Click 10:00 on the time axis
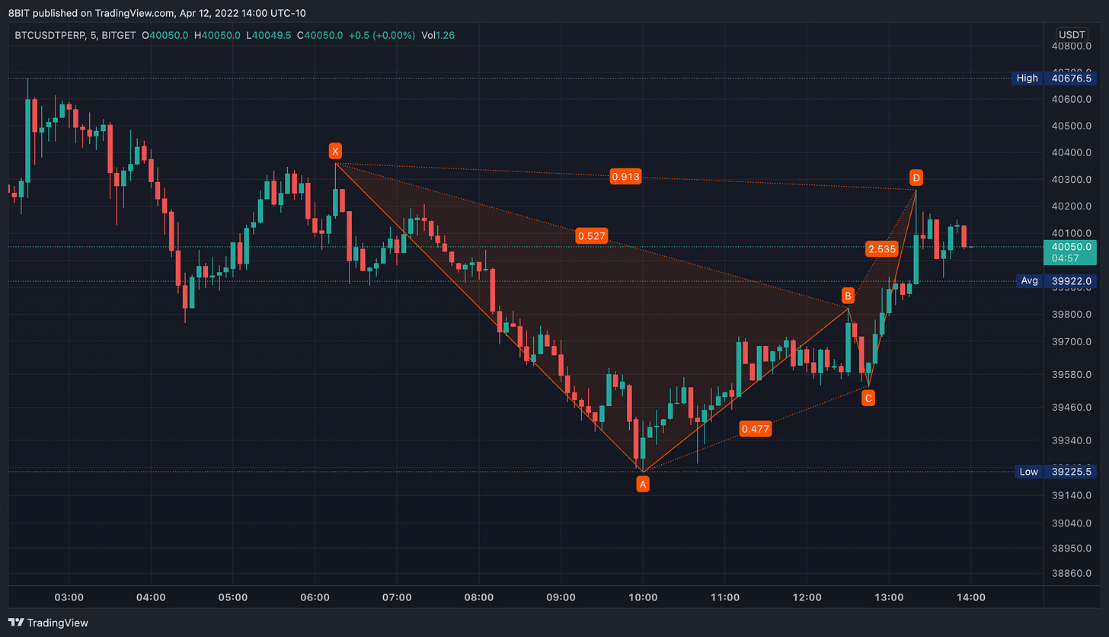The height and width of the screenshot is (637, 1109). [x=643, y=597]
